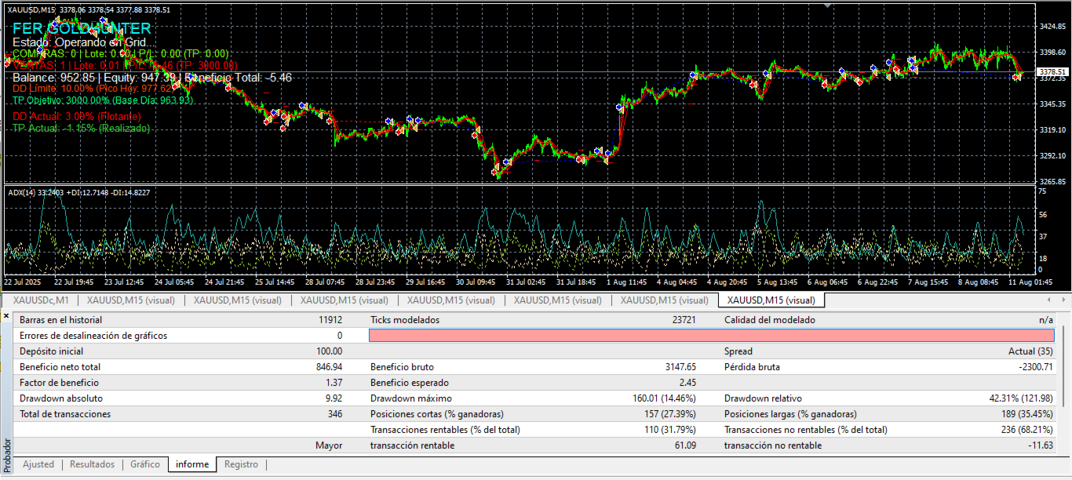This screenshot has width=1072, height=480.
Task: Close the Probador tester panel
Action: point(6,316)
